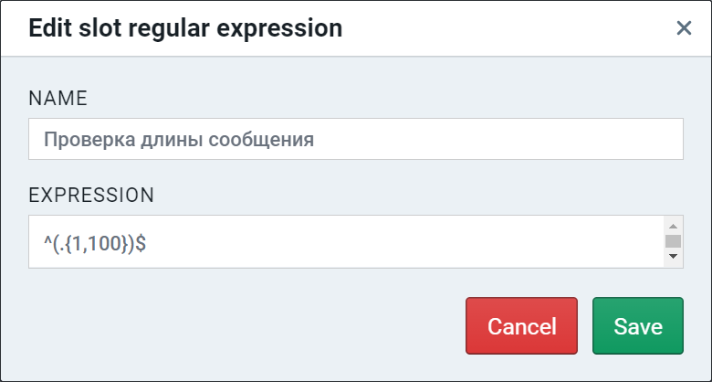
Task: Click the 'expression' word in the dialog header
Action: click(x=279, y=30)
